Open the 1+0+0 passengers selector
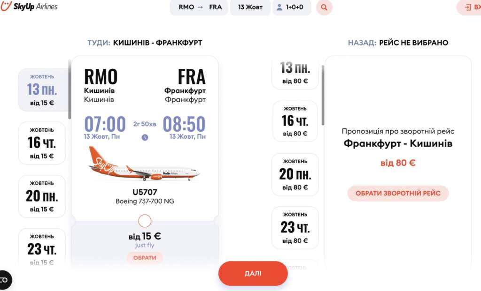 [292, 7]
